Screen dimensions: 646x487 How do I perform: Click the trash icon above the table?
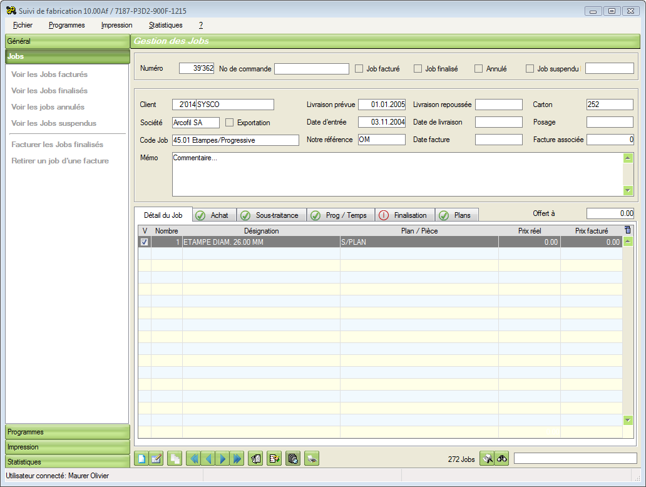tap(628, 230)
